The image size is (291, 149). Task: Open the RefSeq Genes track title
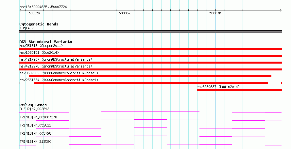pyautogui.click(x=33, y=105)
